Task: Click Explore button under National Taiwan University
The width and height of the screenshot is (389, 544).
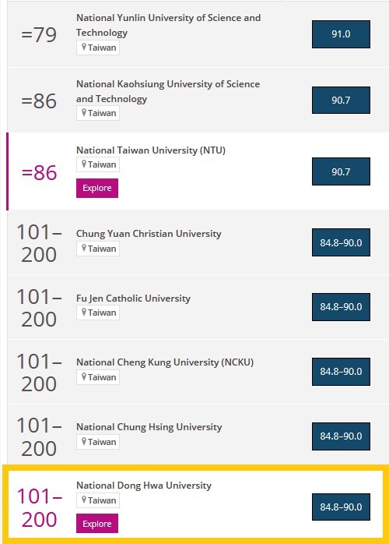Action: (97, 188)
